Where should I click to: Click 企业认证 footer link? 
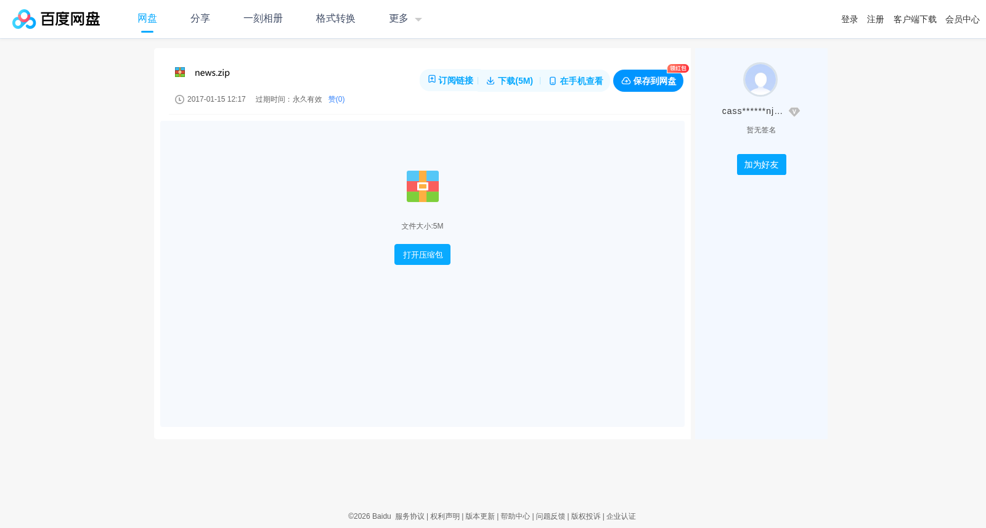coord(621,516)
